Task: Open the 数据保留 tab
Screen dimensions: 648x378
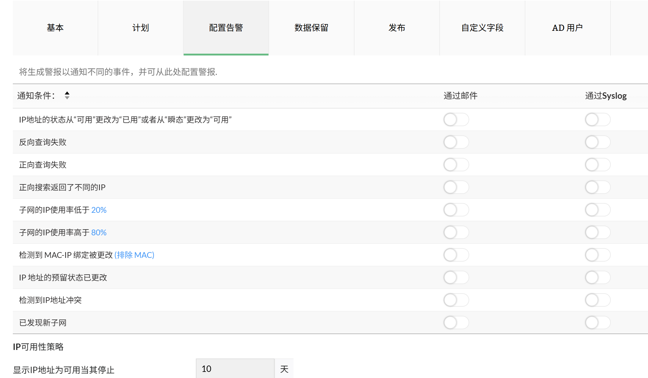Action: tap(311, 28)
